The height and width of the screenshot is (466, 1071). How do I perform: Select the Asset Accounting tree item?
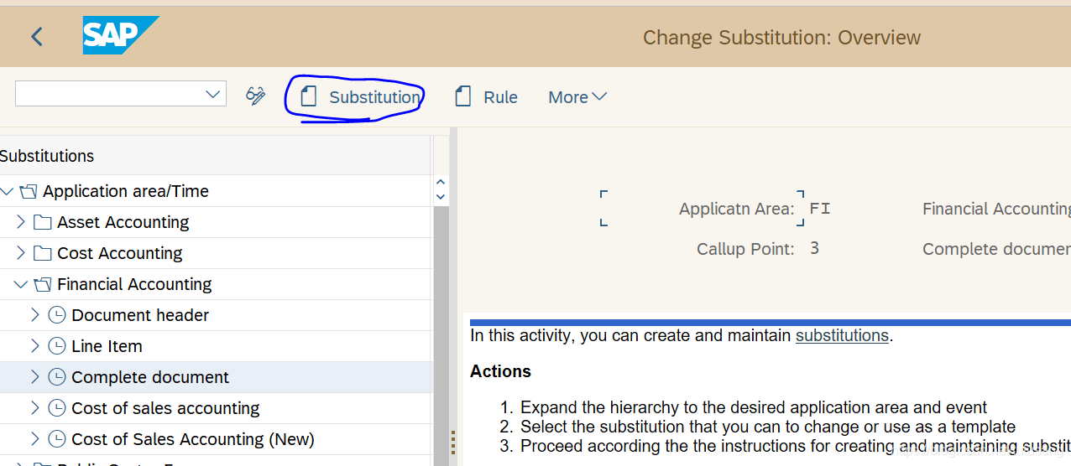point(123,222)
